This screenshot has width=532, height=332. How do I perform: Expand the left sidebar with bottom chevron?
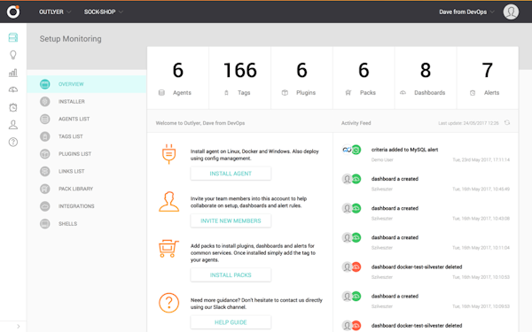[19, 326]
